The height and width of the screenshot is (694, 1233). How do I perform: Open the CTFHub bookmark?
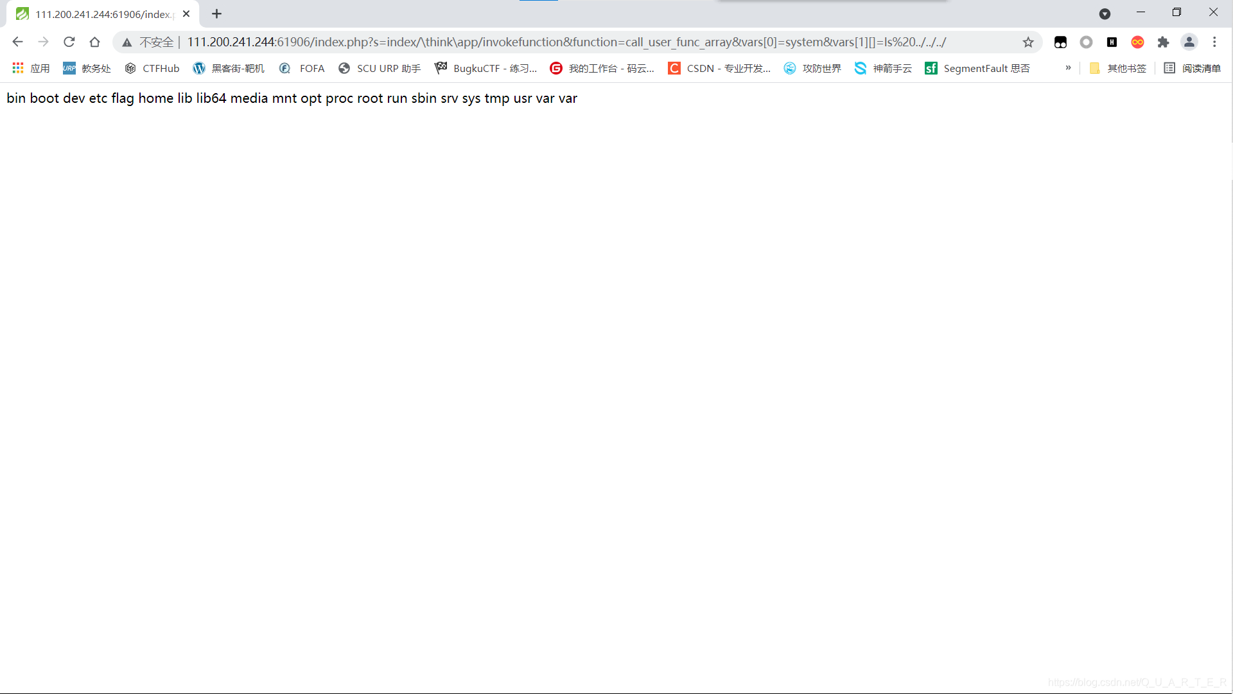(152, 68)
